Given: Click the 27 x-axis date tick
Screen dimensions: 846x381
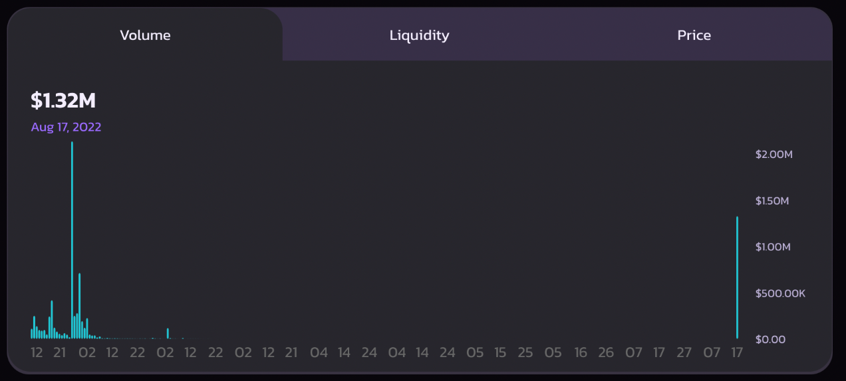Looking at the screenshot, I should (684, 352).
